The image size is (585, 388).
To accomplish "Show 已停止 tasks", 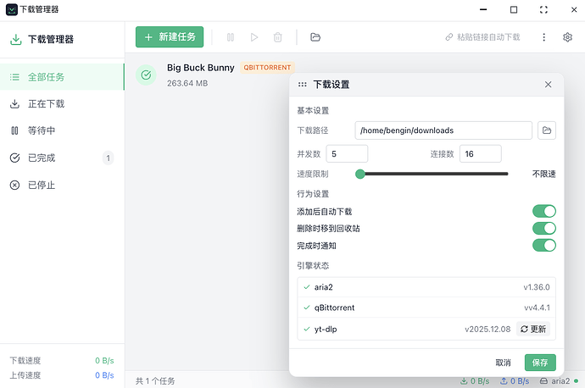I will pos(62,185).
